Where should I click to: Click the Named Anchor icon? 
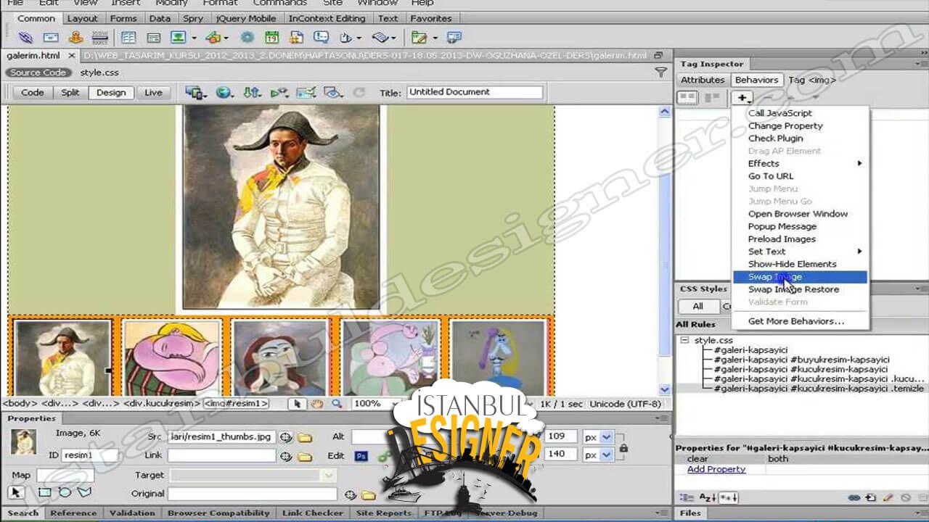click(75, 37)
